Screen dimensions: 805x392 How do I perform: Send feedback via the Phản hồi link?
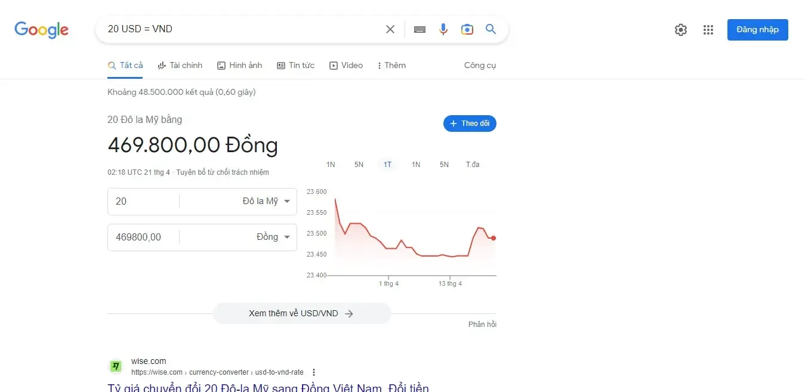pyautogui.click(x=482, y=323)
